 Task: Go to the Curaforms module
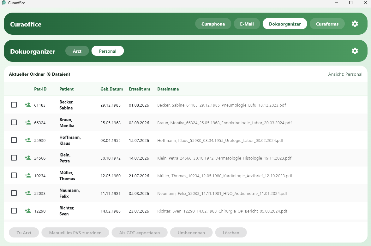click(x=327, y=24)
